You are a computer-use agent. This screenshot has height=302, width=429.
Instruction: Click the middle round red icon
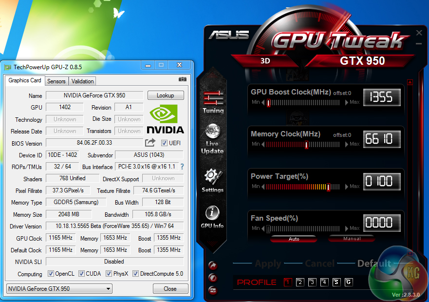click(213, 278)
